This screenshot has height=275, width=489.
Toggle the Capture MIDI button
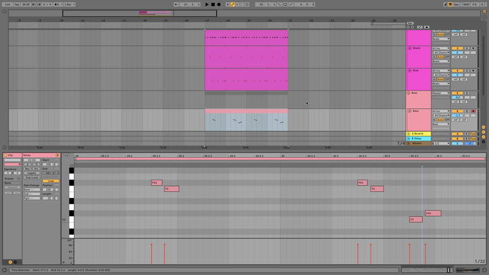[242, 4]
